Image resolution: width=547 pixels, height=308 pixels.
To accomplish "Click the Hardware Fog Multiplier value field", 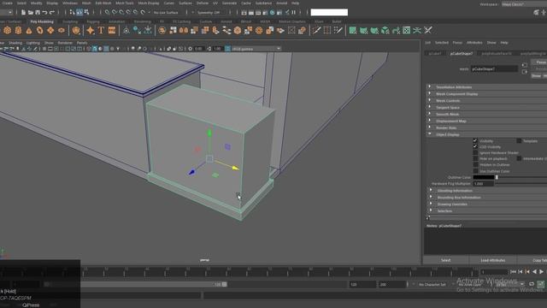I will pos(483,183).
